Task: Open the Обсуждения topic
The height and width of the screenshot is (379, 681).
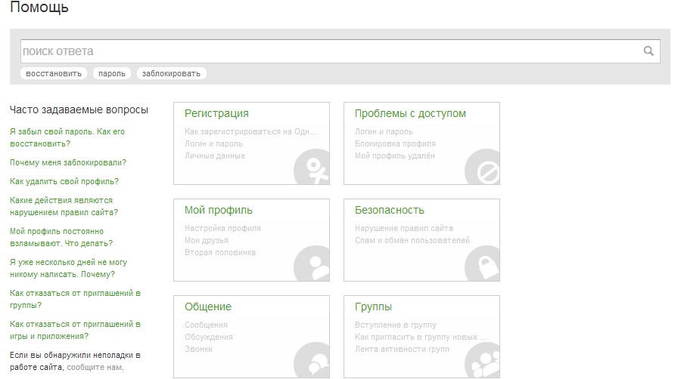Action: (209, 337)
